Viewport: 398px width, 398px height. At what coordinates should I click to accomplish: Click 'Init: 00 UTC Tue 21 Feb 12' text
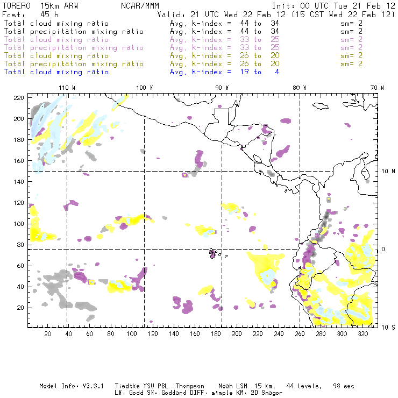(x=333, y=6)
